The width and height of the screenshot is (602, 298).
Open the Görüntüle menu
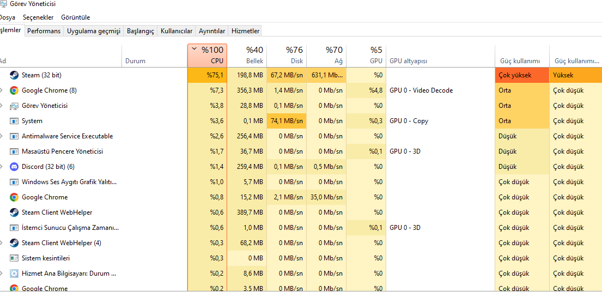76,17
